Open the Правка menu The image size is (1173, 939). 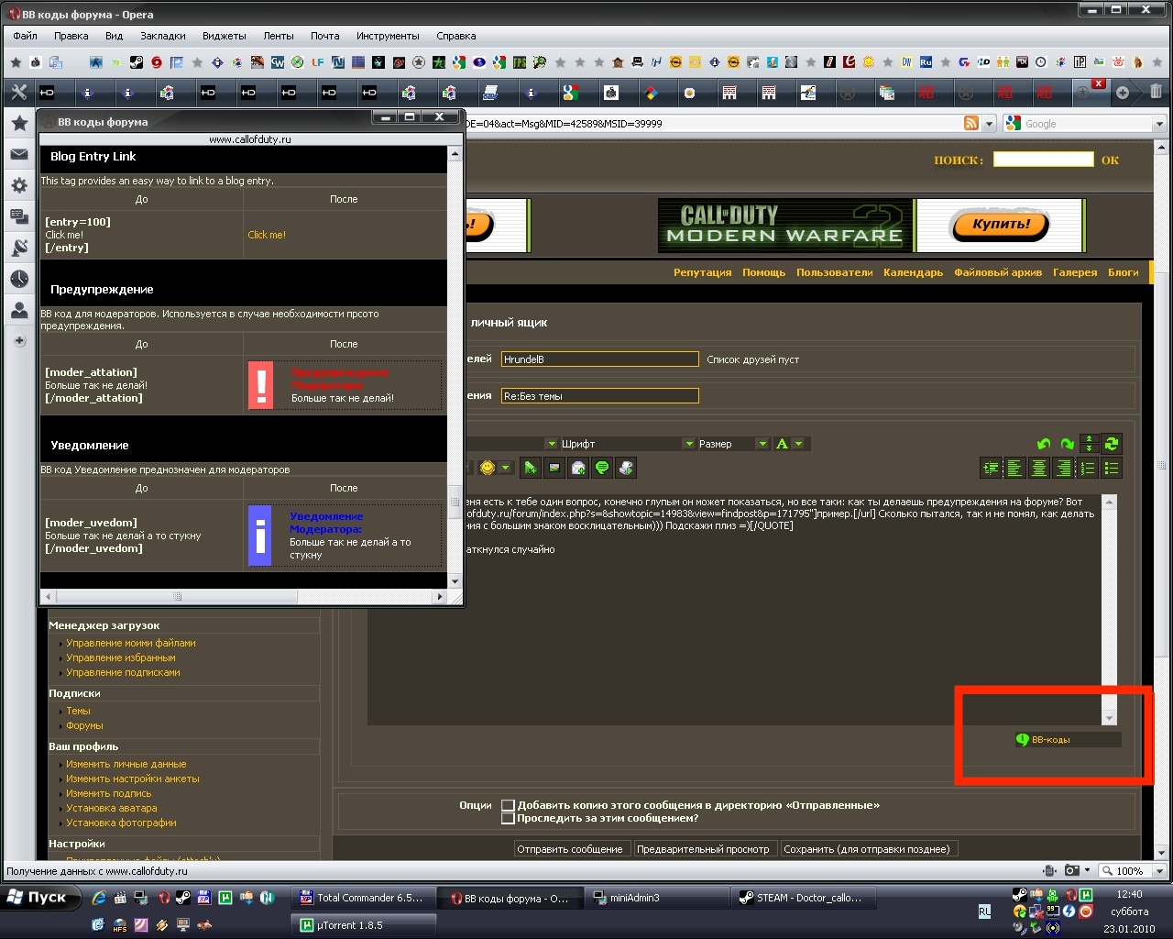click(x=71, y=36)
